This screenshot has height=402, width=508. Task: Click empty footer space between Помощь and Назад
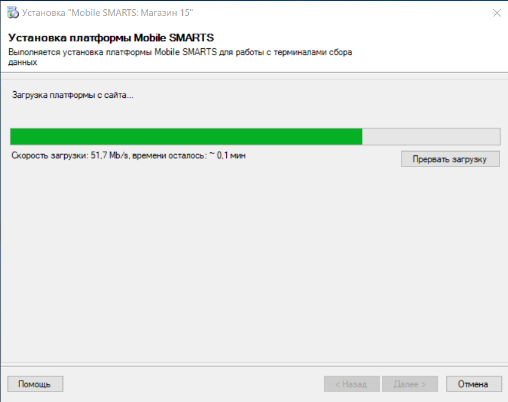pos(193,384)
